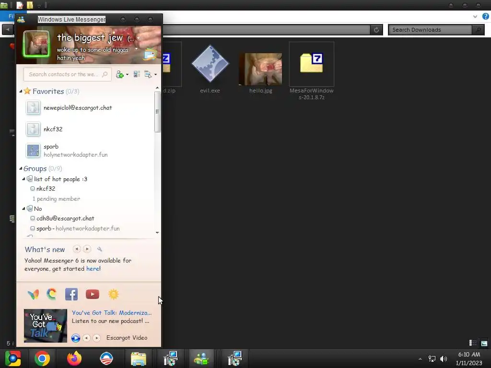The height and width of the screenshot is (368, 491).
Task: Open Explorer help question mark icon
Action: point(485,16)
